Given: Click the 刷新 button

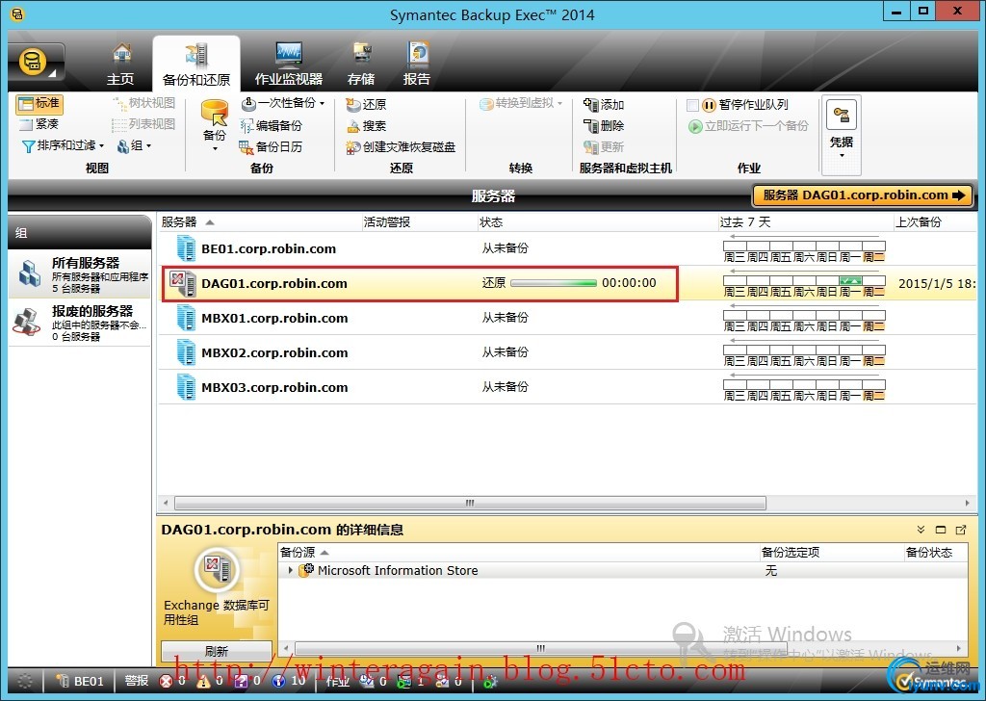Looking at the screenshot, I should pos(217,651).
